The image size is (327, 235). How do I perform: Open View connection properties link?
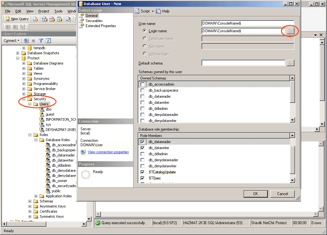108,152
